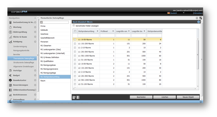The image size is (217, 117).
Task: Open the info icon in panel header
Action: tap(197, 18)
